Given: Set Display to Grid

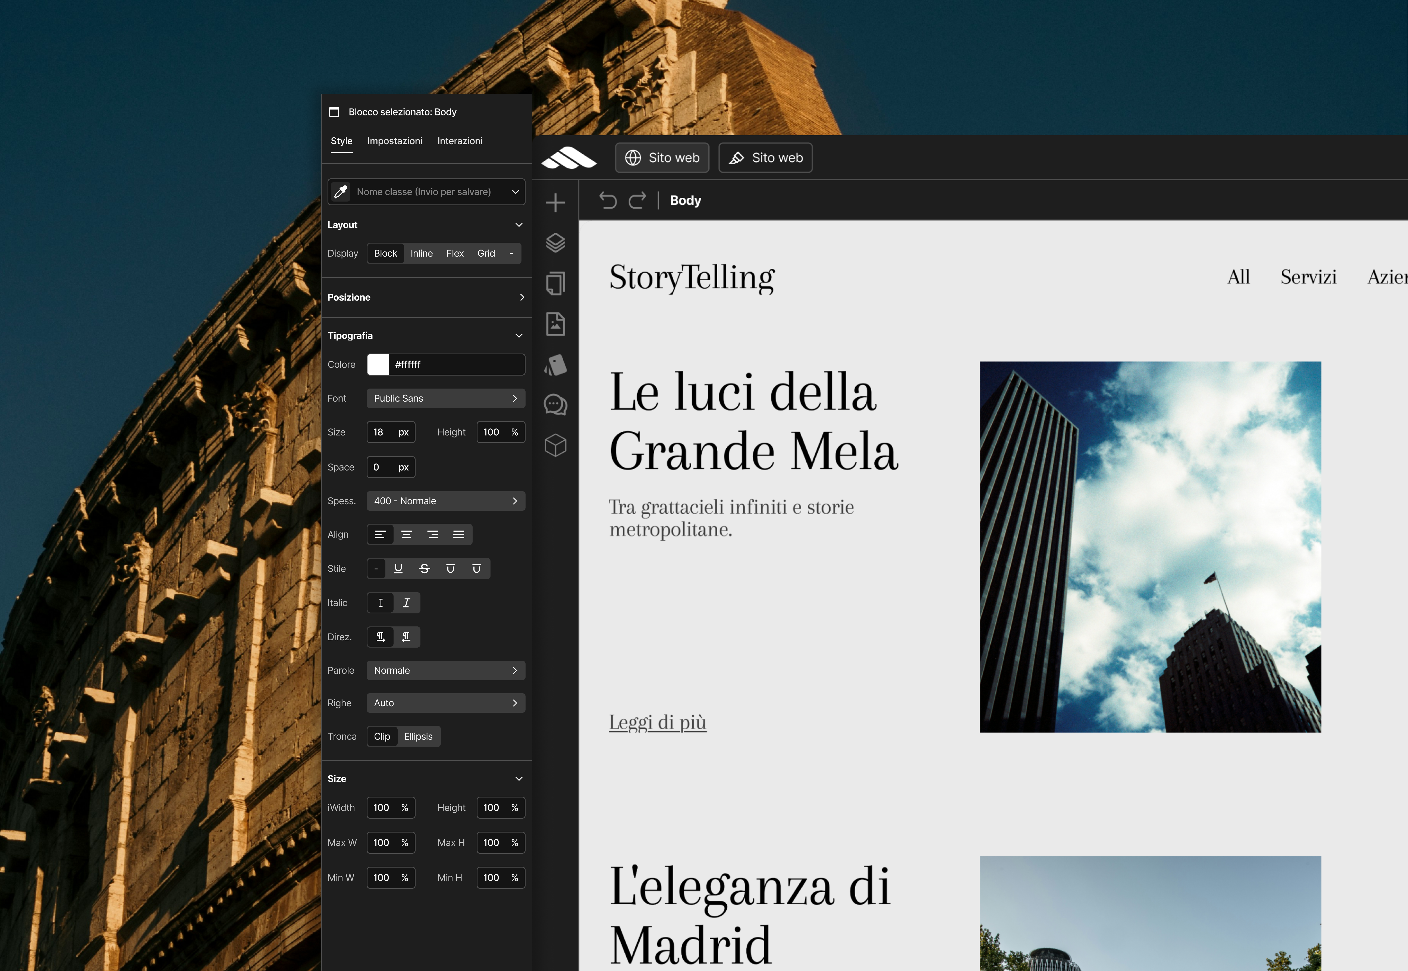Looking at the screenshot, I should click(x=486, y=253).
